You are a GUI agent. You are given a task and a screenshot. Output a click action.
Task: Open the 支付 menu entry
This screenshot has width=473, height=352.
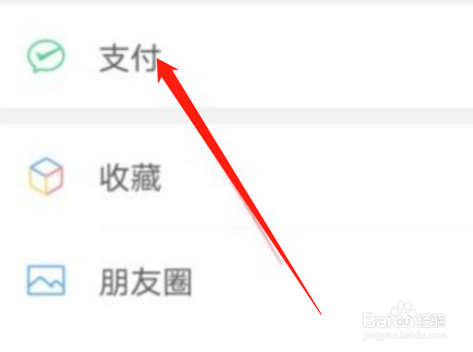(x=237, y=56)
